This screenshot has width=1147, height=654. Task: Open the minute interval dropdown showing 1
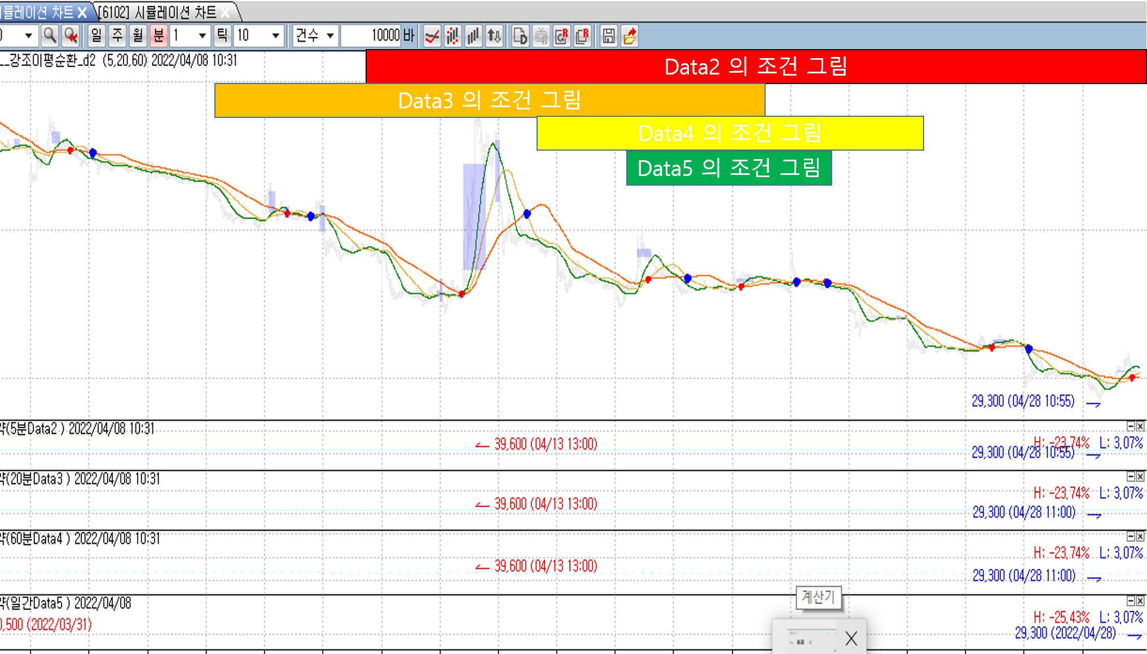pos(202,36)
